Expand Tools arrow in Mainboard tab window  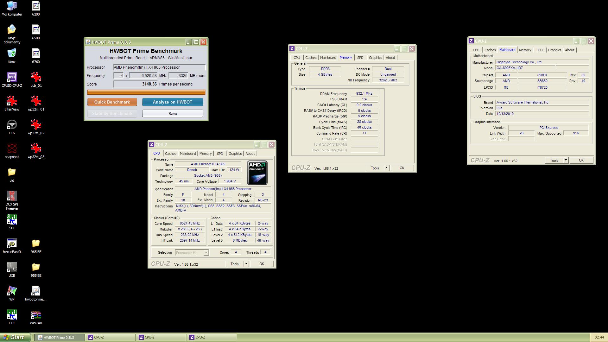pos(566,160)
